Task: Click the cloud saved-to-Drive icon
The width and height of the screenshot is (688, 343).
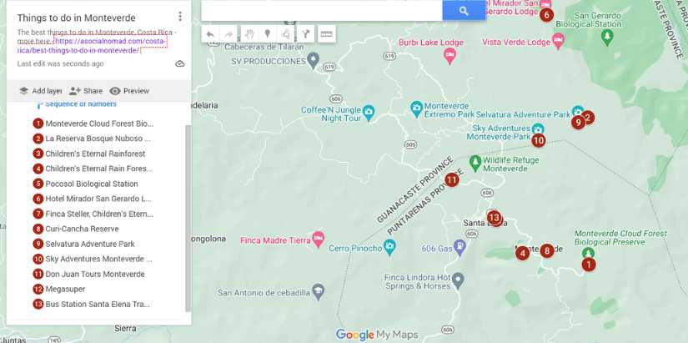Action: (x=180, y=64)
